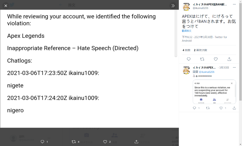This screenshot has width=242, height=146.
Task: Like the tweet from the bottom bar
Action: pyautogui.click(x=105, y=142)
